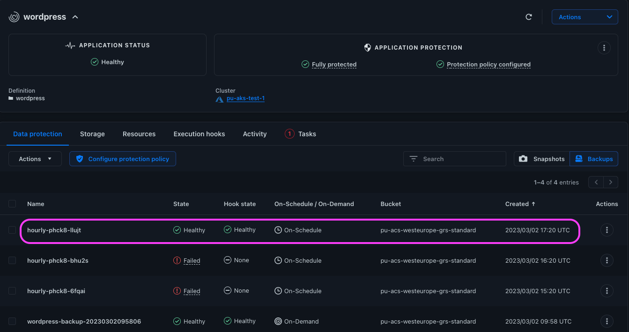Screen dimensions: 629x332
Task: Tick checkbox for hourly-phck8-bhu2s backup
Action: 12,260
